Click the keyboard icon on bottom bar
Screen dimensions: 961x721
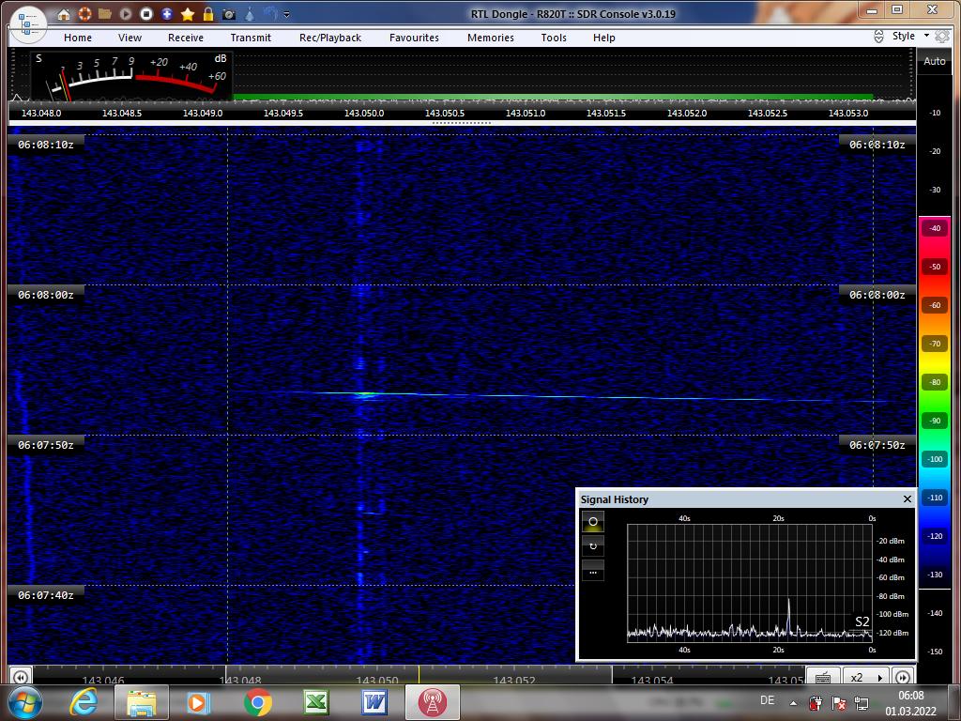(823, 678)
